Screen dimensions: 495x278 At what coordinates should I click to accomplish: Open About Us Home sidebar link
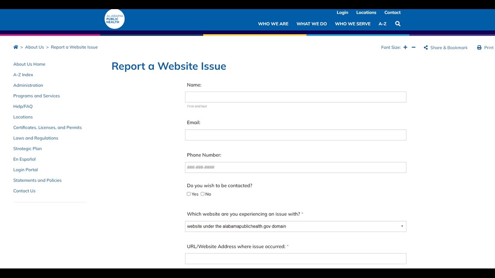pyautogui.click(x=29, y=64)
